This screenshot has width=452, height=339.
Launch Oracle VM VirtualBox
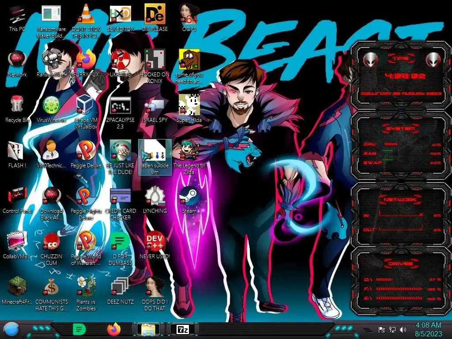[x=86, y=112]
